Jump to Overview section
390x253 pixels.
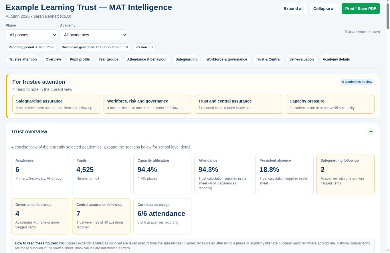tap(53, 59)
